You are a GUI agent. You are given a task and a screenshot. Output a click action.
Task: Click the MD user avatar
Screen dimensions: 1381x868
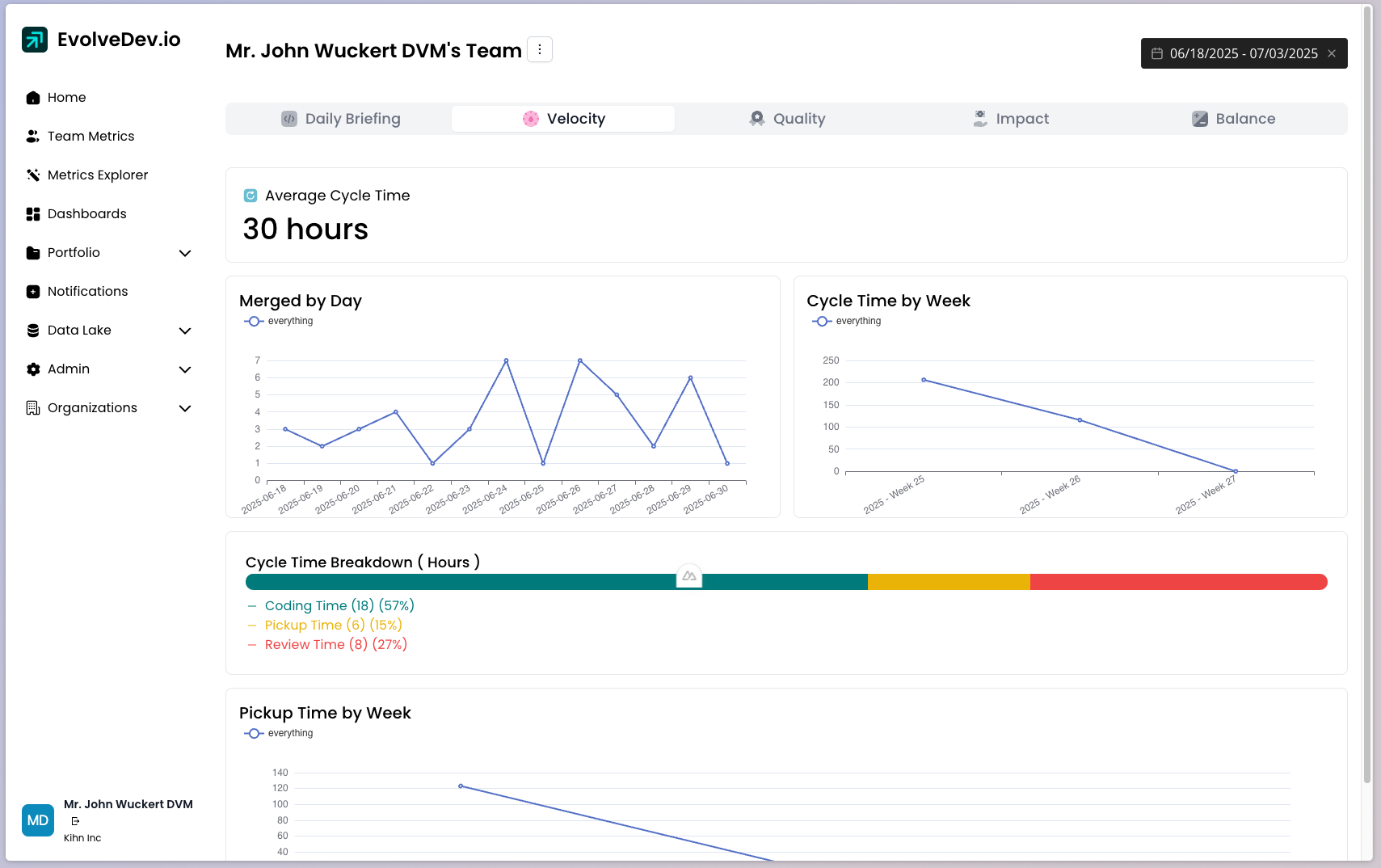pos(38,820)
